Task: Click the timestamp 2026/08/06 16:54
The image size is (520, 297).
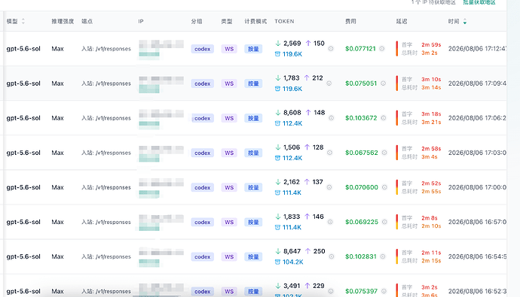Action: click(x=477, y=256)
